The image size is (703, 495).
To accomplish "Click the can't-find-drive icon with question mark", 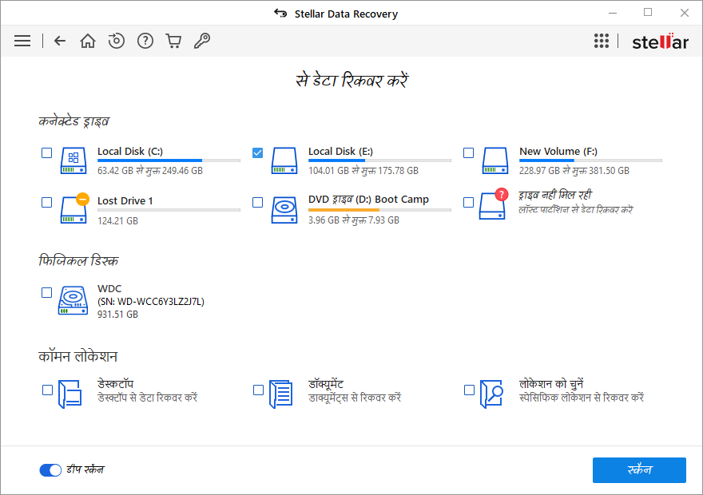I will (493, 204).
